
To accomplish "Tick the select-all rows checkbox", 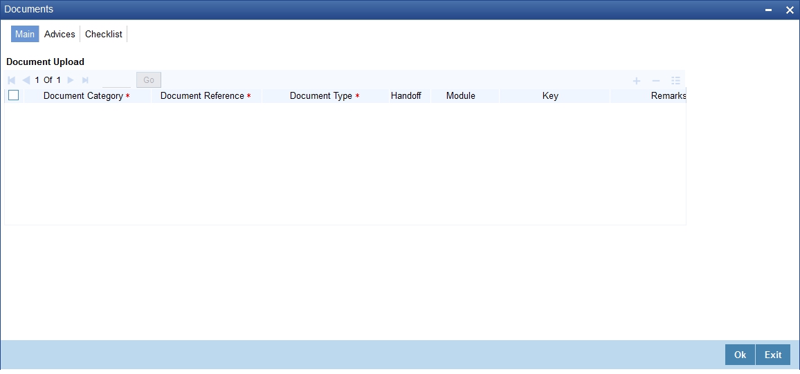I will (x=14, y=95).
